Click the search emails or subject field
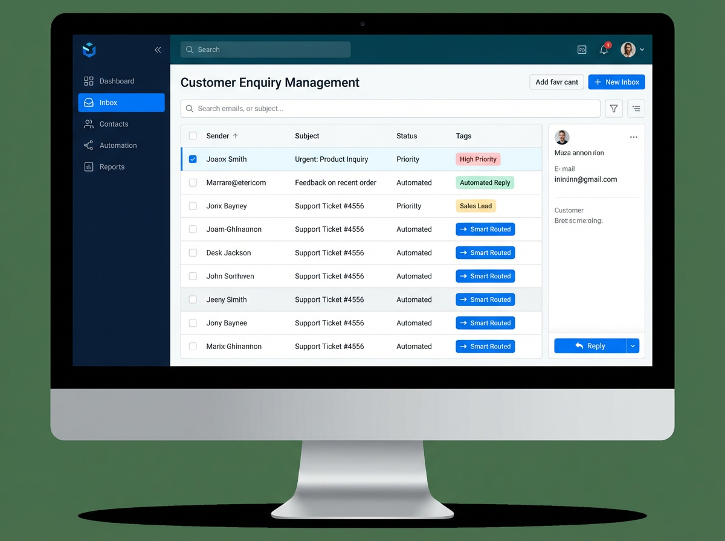The height and width of the screenshot is (541, 725). pyautogui.click(x=390, y=109)
